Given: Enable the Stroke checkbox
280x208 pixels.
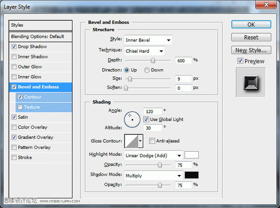Looking at the screenshot, I should click(14, 157).
